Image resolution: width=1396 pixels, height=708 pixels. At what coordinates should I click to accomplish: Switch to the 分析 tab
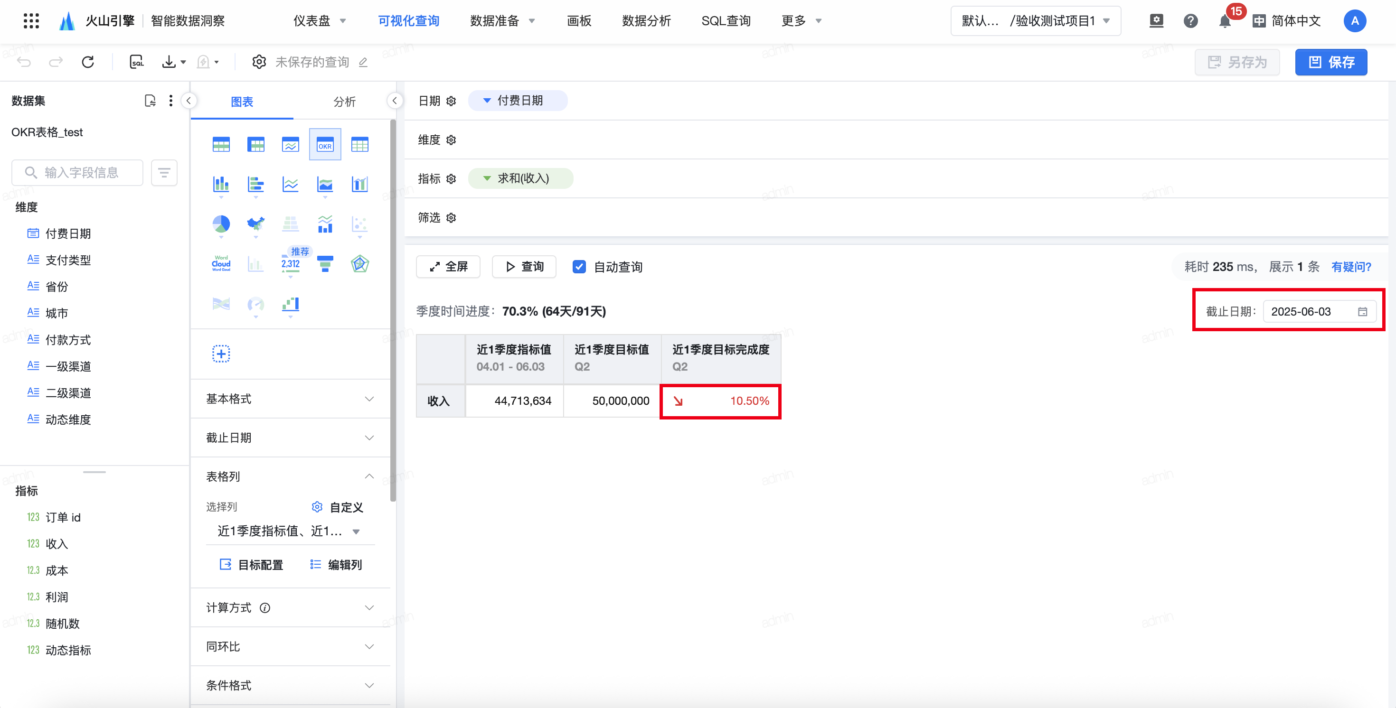tap(344, 102)
